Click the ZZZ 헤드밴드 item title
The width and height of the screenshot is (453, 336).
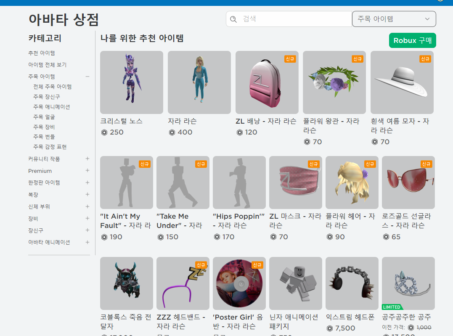click(x=181, y=322)
